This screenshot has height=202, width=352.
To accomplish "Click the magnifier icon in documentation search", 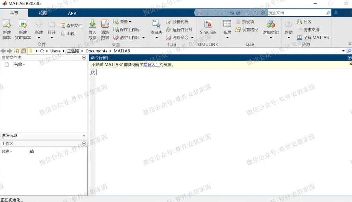I will 328,13.
